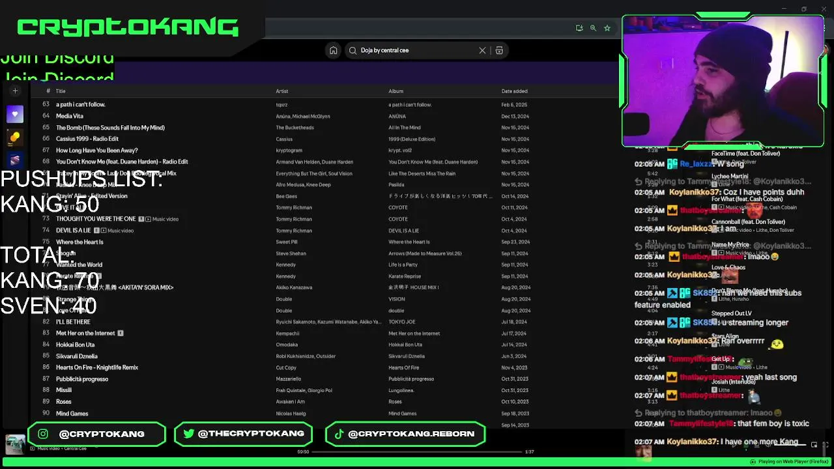Open artist Michael McGlynn

click(312, 116)
